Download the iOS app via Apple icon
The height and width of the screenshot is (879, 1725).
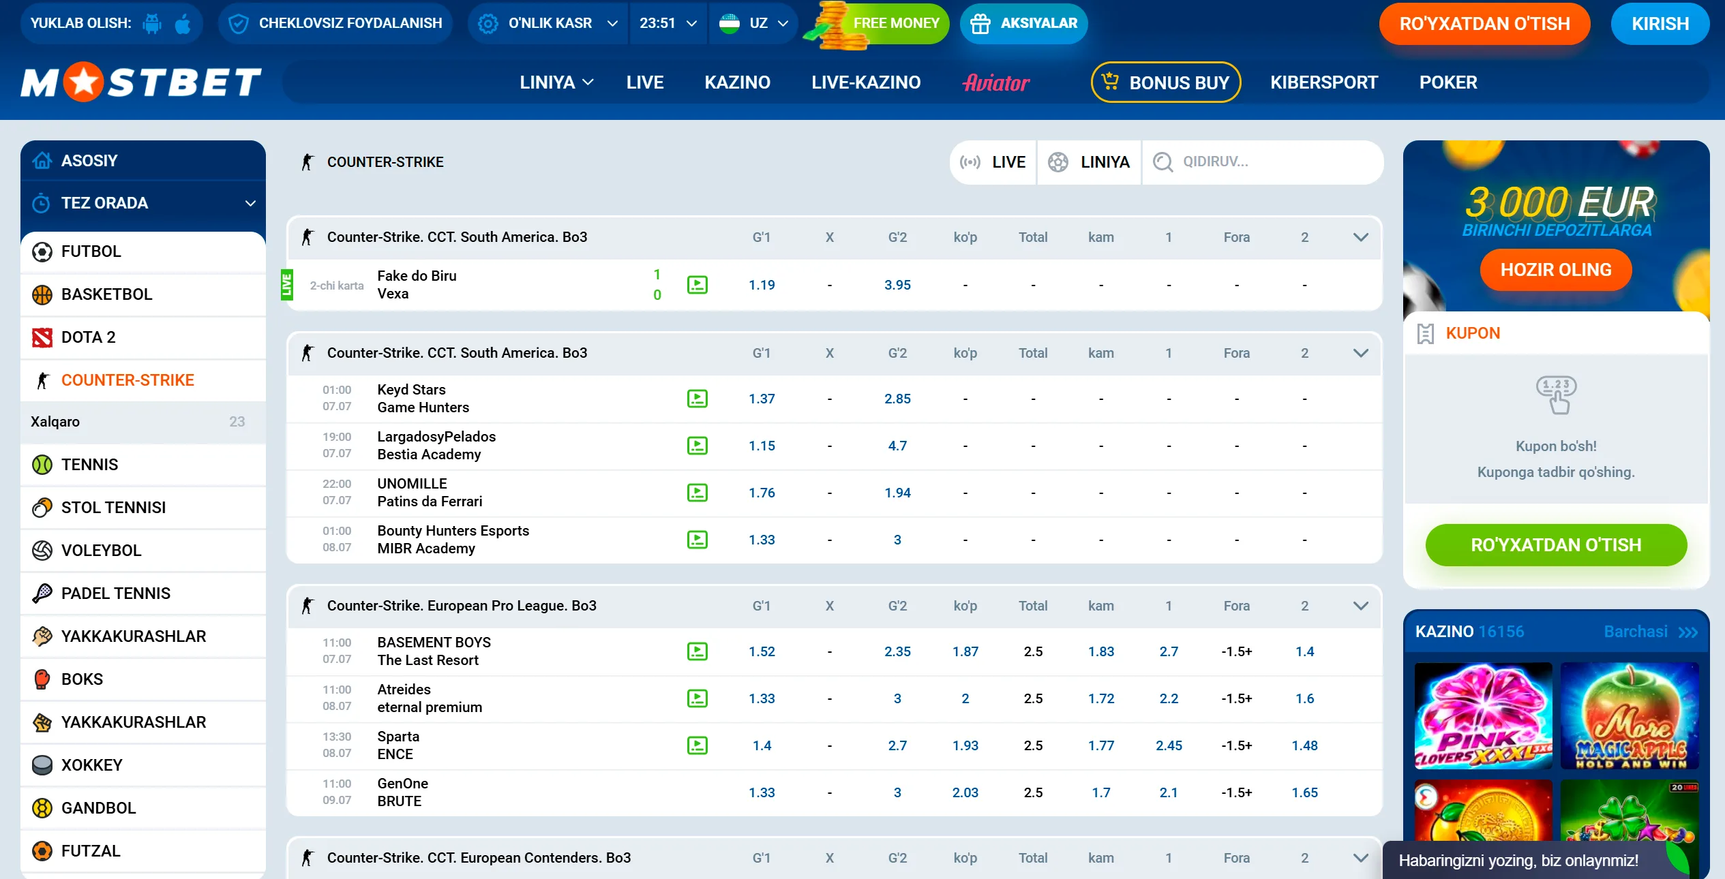coord(183,24)
